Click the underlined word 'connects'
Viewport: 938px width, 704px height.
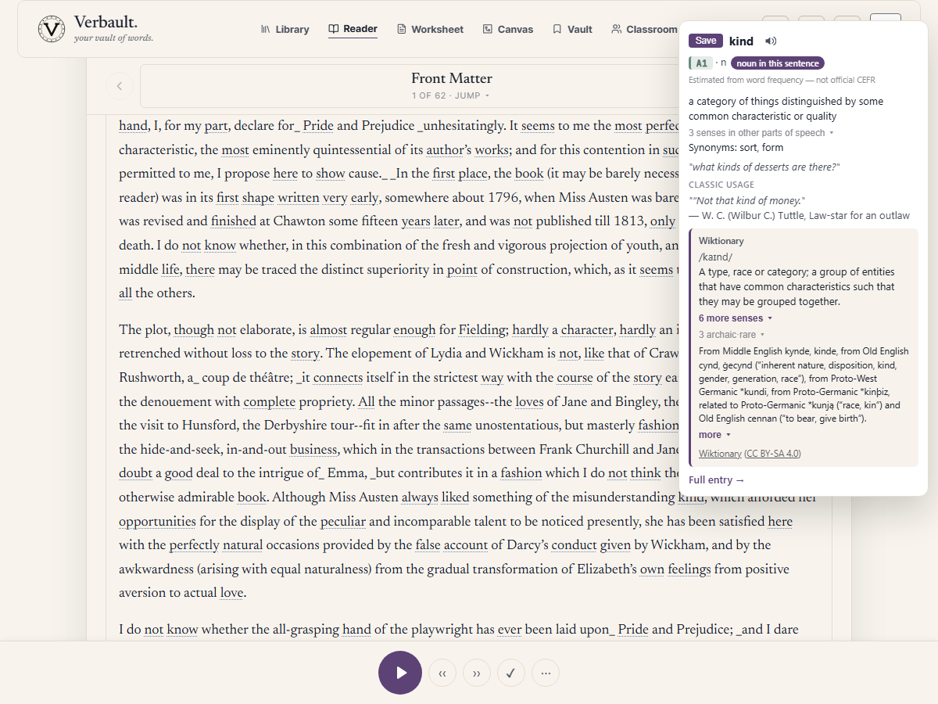click(x=338, y=378)
